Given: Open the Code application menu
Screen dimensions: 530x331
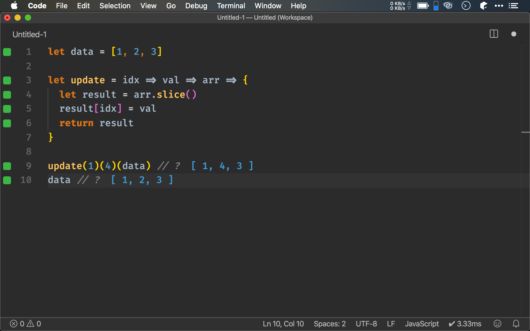Looking at the screenshot, I should pos(37,6).
